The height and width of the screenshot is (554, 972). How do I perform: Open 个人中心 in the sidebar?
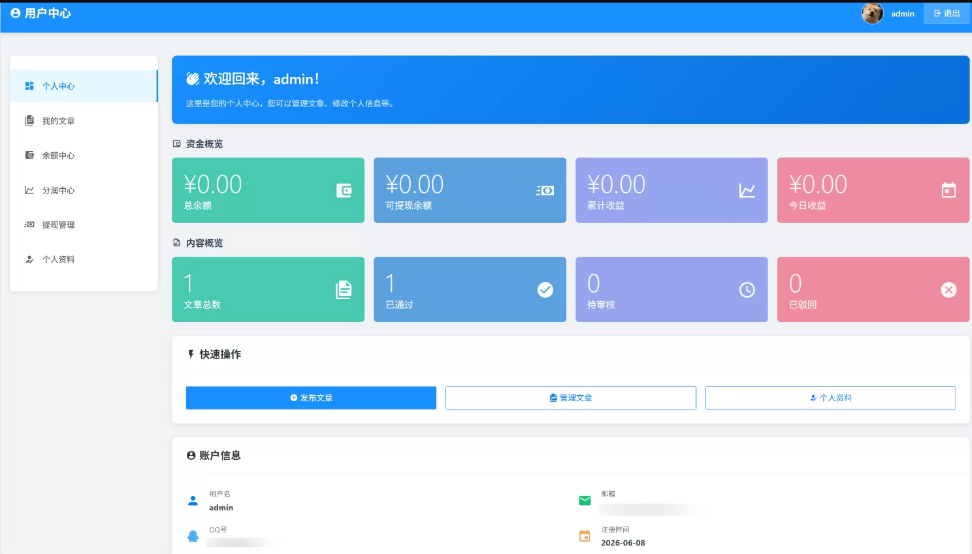(84, 86)
